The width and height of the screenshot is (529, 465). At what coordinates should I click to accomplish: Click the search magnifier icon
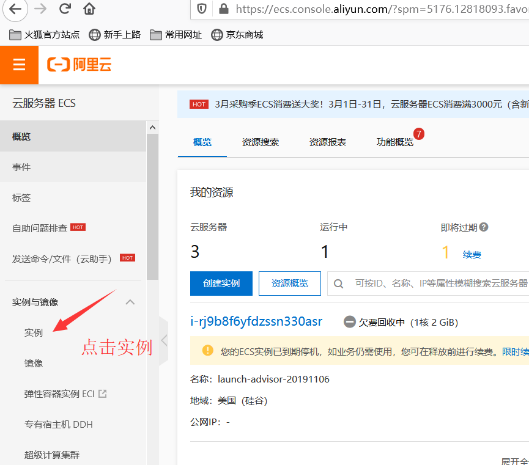pyautogui.click(x=339, y=284)
